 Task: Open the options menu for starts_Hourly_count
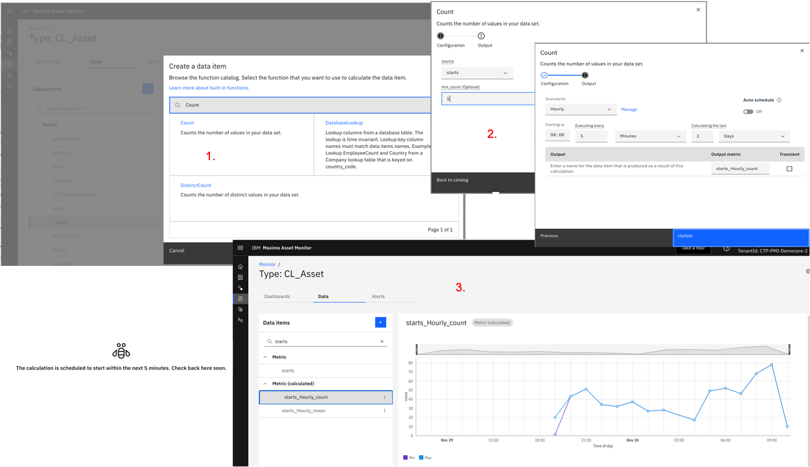385,397
